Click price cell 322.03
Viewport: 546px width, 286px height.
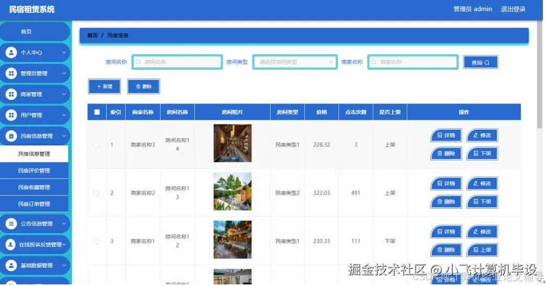pos(321,193)
